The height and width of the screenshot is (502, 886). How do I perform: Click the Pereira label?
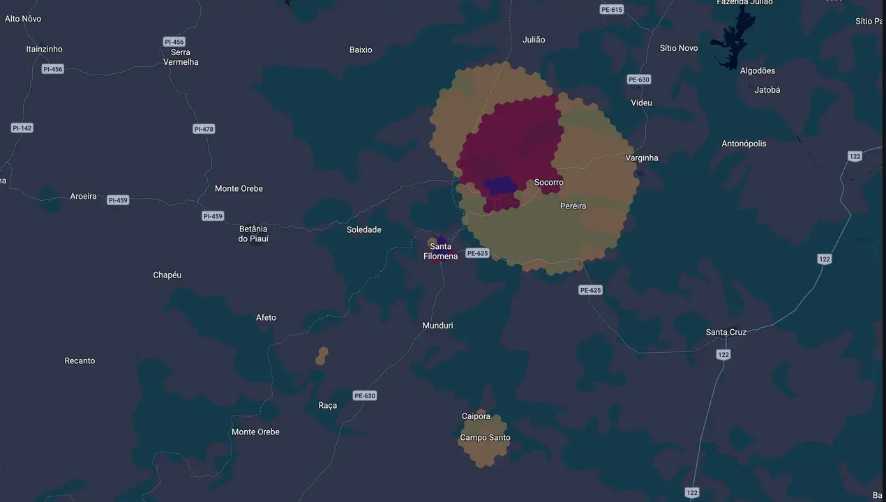[573, 206]
